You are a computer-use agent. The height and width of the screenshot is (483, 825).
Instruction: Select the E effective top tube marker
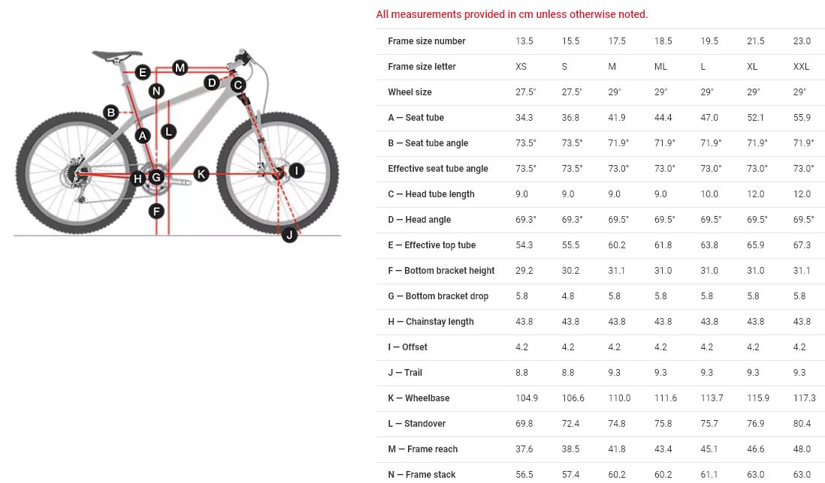click(143, 73)
